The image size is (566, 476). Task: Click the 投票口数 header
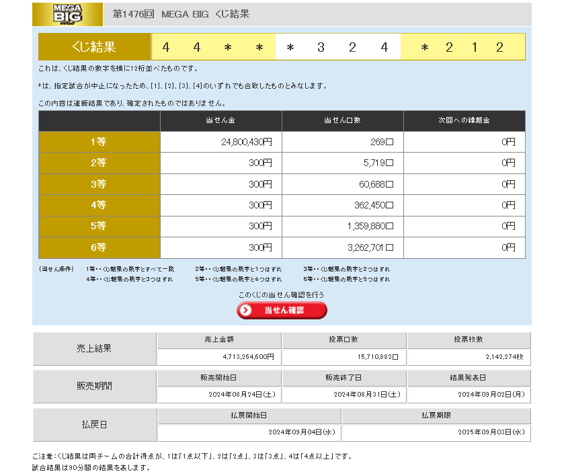tap(343, 340)
